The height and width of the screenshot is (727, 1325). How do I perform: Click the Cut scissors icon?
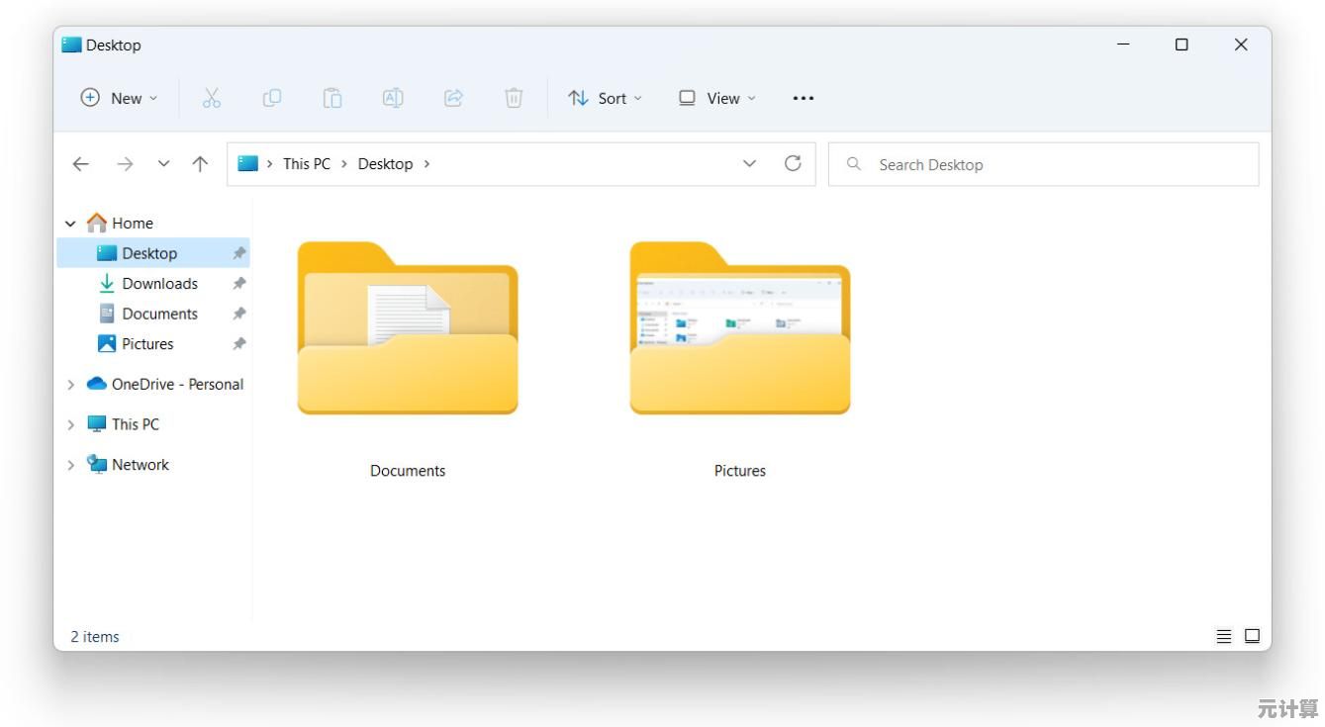[212, 98]
